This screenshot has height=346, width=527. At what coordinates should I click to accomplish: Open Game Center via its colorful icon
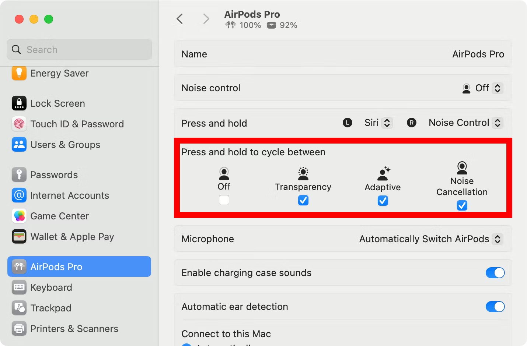point(19,216)
